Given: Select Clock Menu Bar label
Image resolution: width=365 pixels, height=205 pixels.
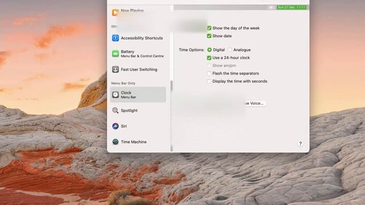Looking at the screenshot, I should click(x=128, y=95).
